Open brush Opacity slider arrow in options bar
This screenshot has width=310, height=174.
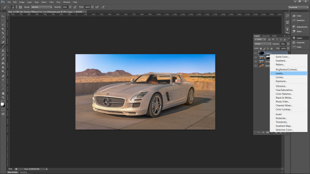70,7
